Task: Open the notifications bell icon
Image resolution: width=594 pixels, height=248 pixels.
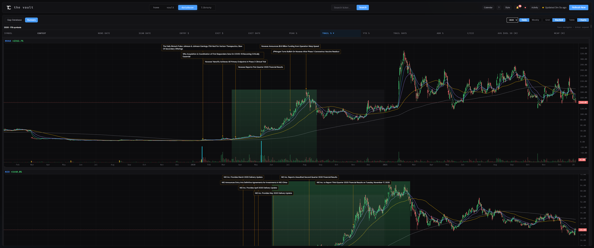Action: [518, 8]
